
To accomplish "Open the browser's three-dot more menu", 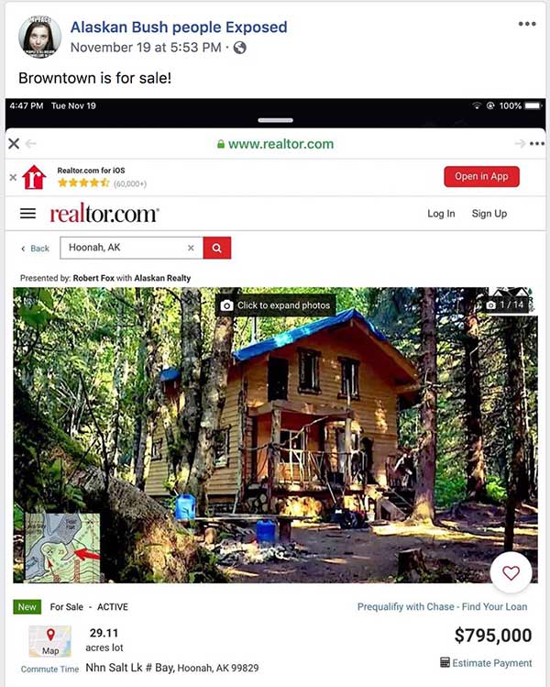I will pos(536,144).
